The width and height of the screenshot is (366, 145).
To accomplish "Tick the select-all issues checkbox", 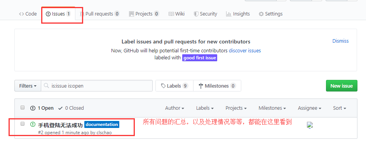I will click(x=23, y=107).
